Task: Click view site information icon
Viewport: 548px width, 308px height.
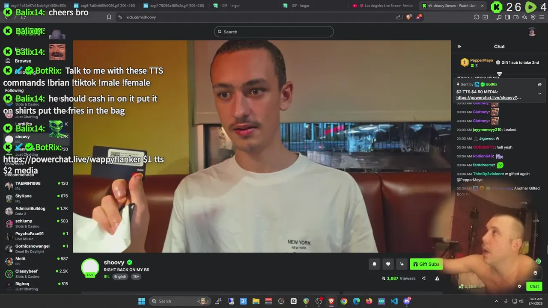Action: 120,17
